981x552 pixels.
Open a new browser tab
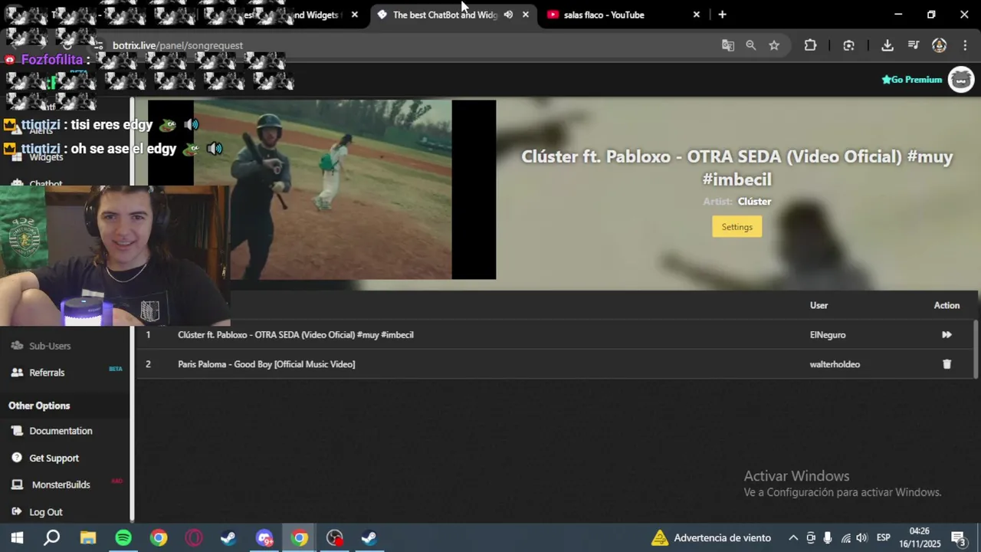pos(722,15)
